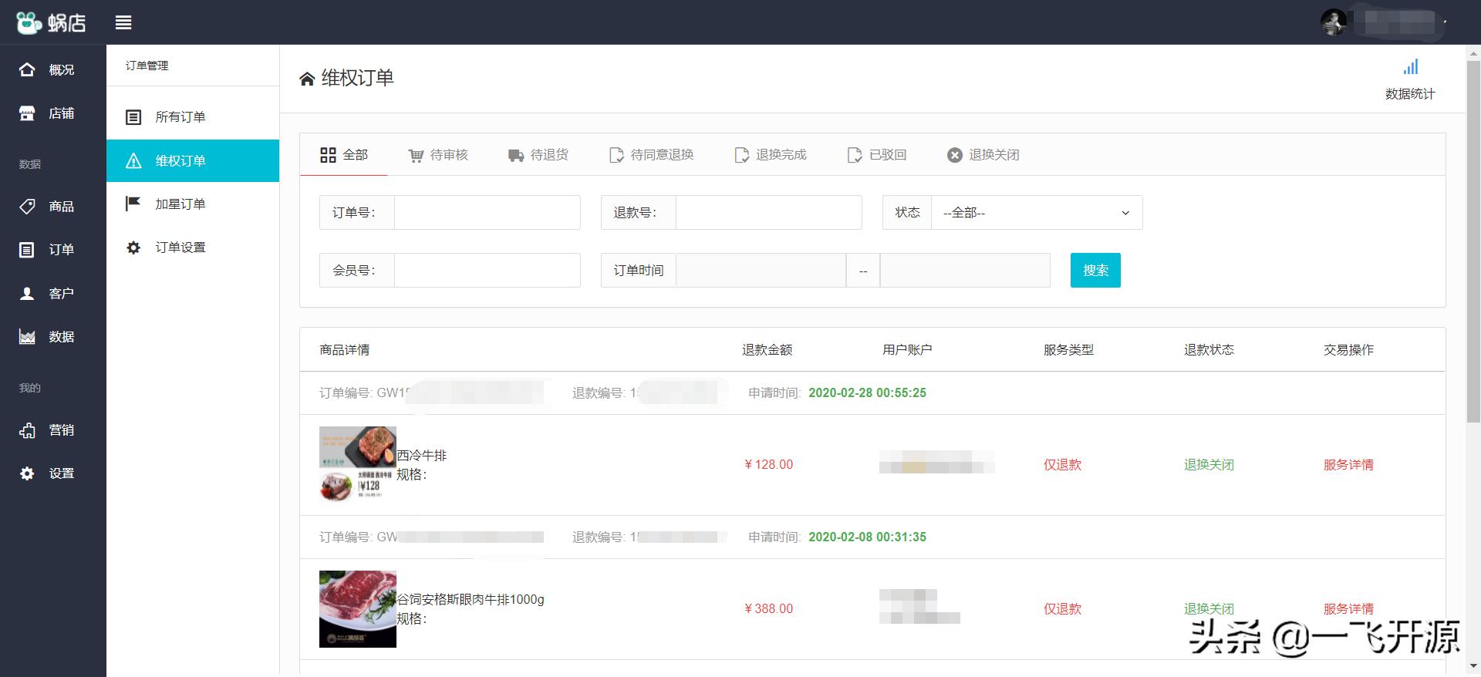Open 服务详情 for 西冷牛排 order

[x=1348, y=465]
